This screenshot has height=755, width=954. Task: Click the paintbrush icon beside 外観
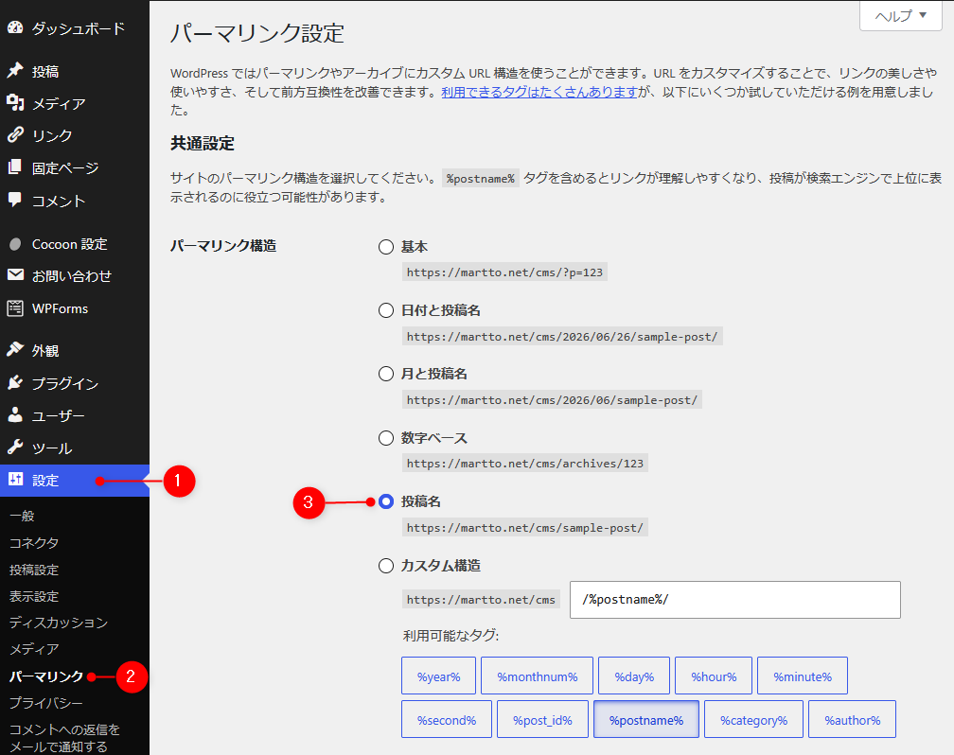pyautogui.click(x=15, y=350)
